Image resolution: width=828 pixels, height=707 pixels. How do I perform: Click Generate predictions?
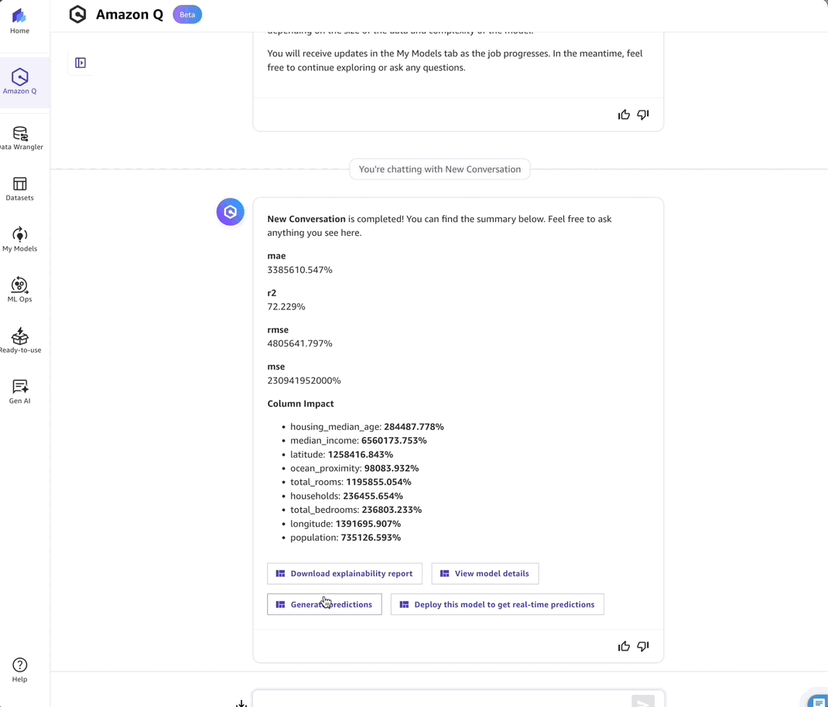click(x=323, y=604)
